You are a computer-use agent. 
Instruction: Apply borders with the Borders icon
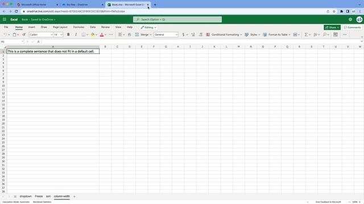pos(84,35)
